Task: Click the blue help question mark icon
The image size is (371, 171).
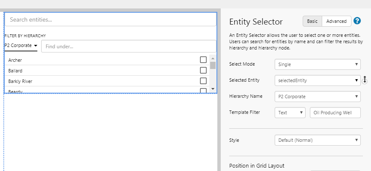Action: coord(357,21)
